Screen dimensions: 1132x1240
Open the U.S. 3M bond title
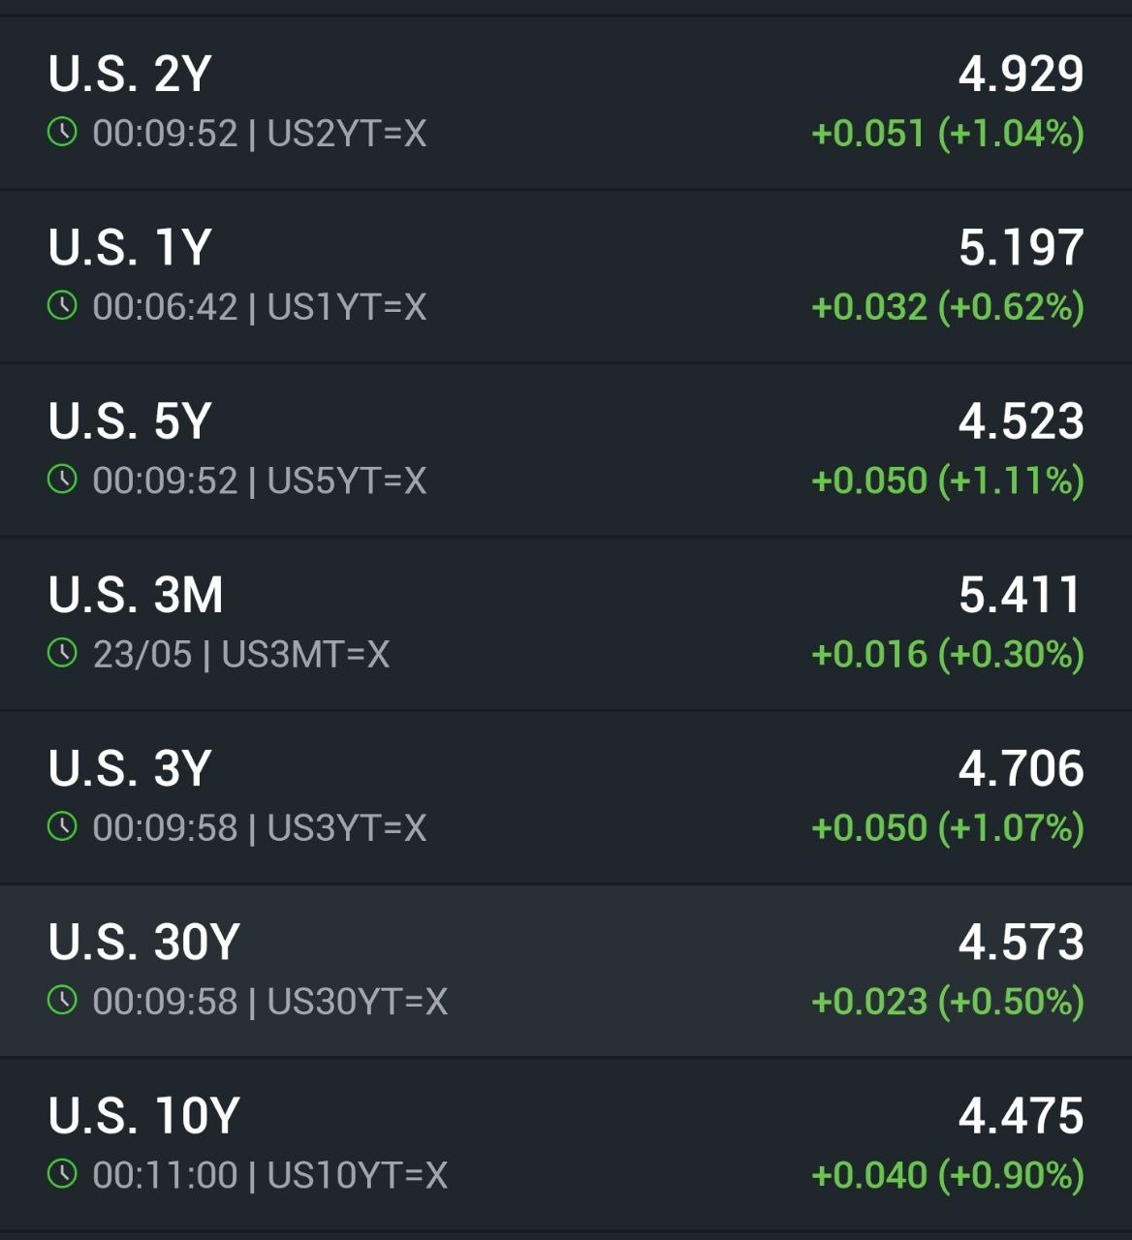pos(136,595)
